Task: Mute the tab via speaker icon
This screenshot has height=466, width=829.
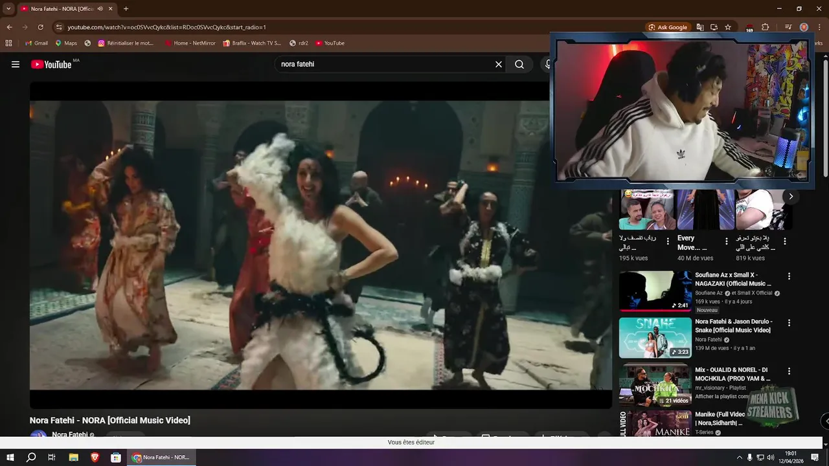Action: coord(100,8)
